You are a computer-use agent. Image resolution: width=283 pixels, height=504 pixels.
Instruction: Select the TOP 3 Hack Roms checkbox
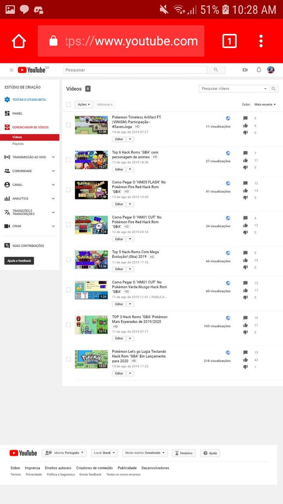tap(68, 325)
